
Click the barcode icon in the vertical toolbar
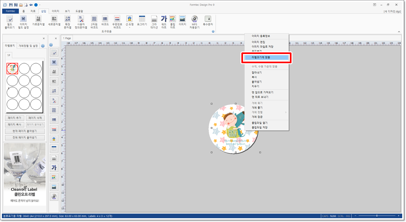(x=54, y=120)
